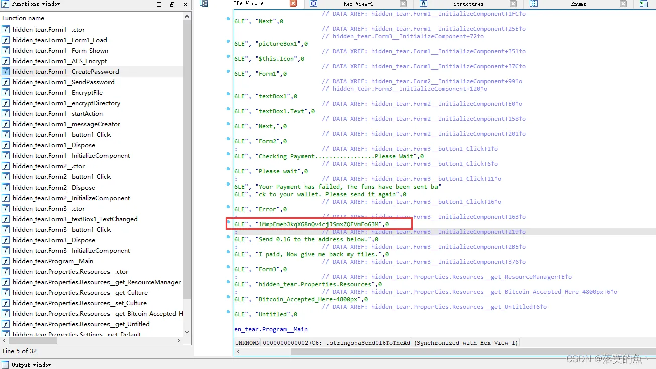This screenshot has width=656, height=369.
Task: Click Functions list vertical scrollbar thumb
Action: (187, 159)
